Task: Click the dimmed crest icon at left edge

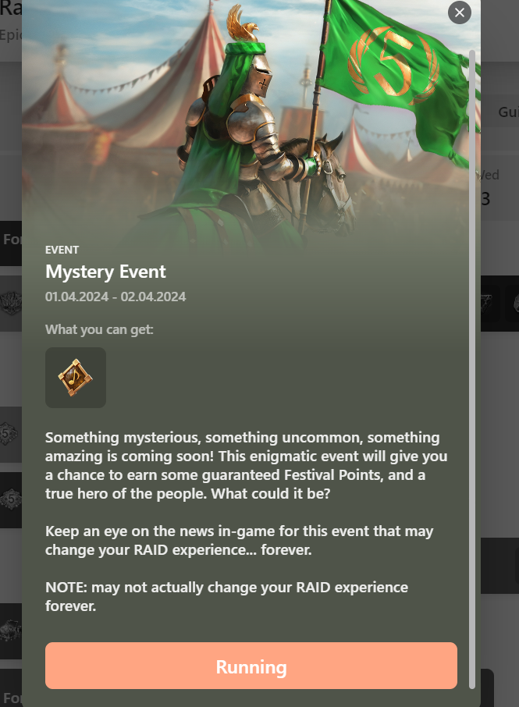Action: (x=11, y=302)
